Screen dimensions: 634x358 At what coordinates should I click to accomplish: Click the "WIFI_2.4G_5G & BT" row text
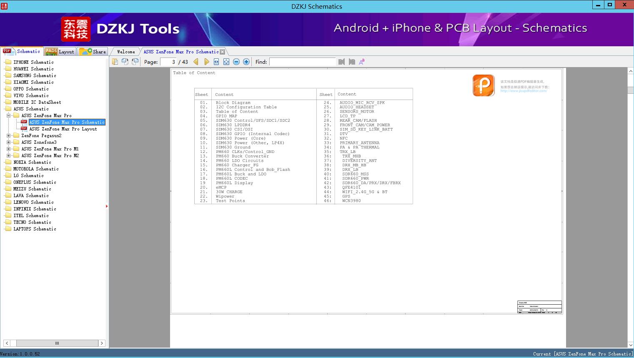365,192
